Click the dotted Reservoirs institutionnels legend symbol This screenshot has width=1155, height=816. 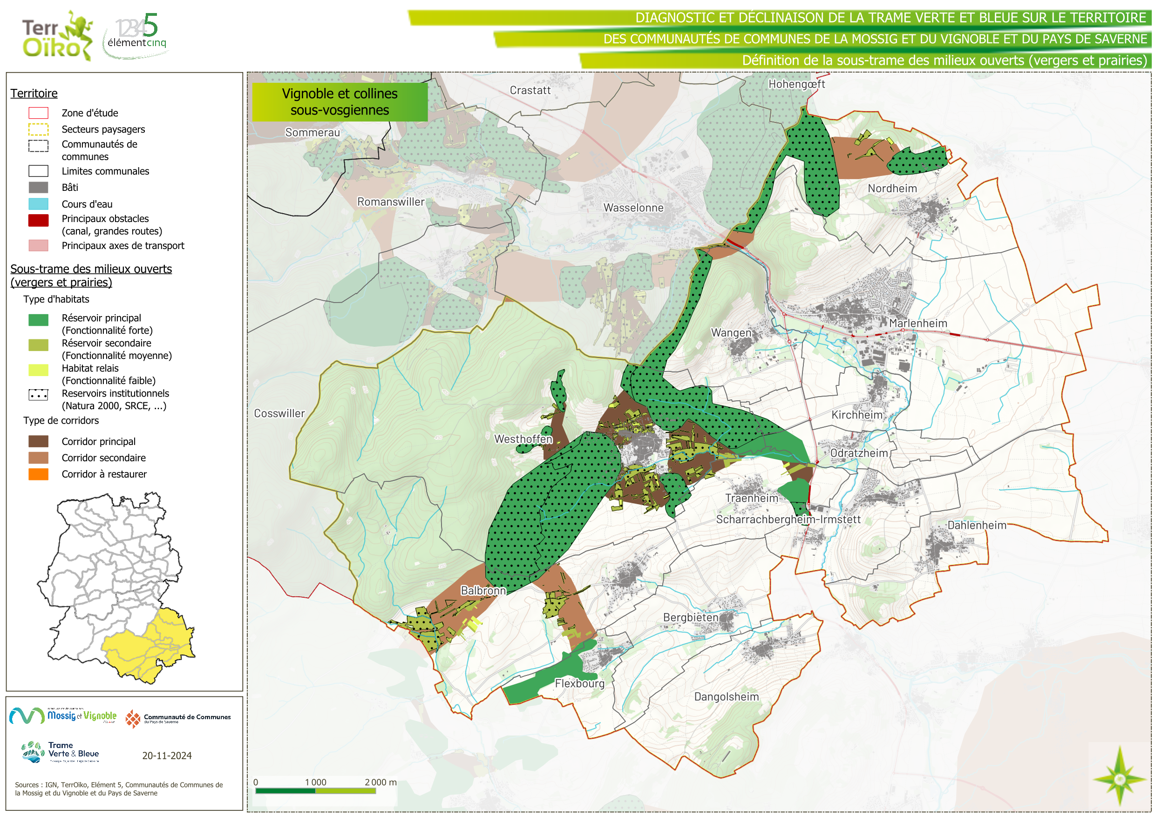(38, 395)
